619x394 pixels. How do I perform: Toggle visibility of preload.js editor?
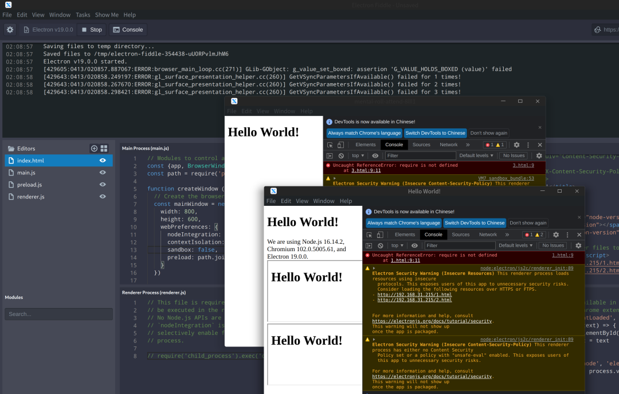click(103, 185)
